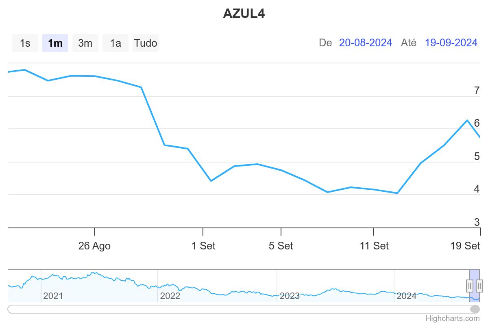Select the 1s range button

(25, 43)
